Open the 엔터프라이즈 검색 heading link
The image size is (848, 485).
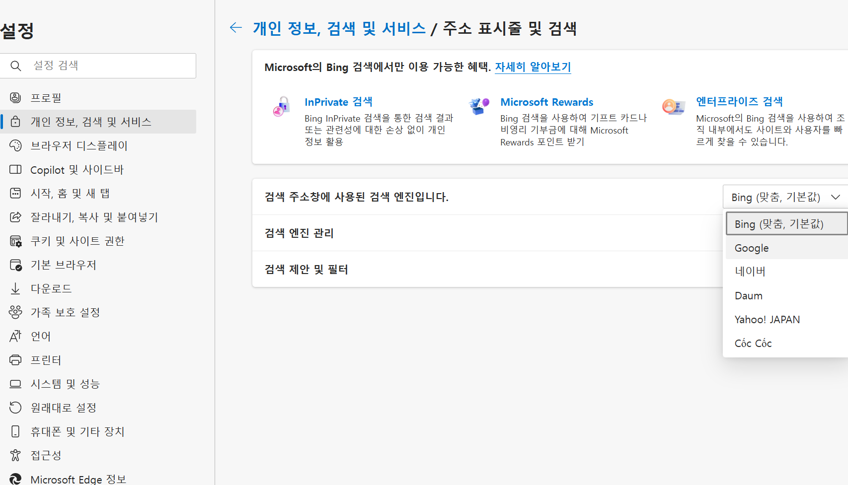(739, 101)
